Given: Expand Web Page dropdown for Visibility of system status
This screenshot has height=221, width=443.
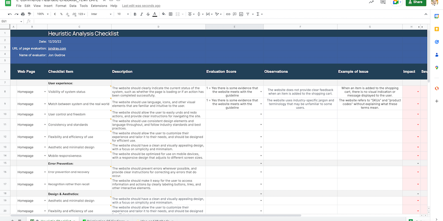Looking at the screenshot, I should click(x=45, y=92).
